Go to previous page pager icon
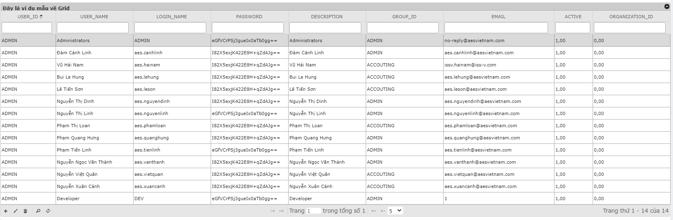This screenshot has width=673, height=220. click(x=281, y=211)
